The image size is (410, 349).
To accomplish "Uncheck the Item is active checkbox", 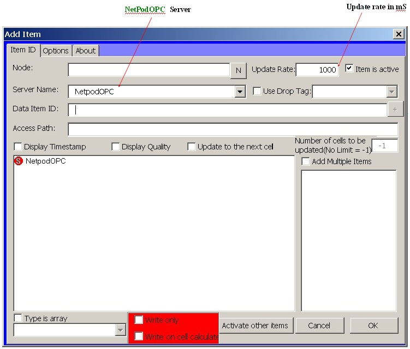I will point(349,69).
